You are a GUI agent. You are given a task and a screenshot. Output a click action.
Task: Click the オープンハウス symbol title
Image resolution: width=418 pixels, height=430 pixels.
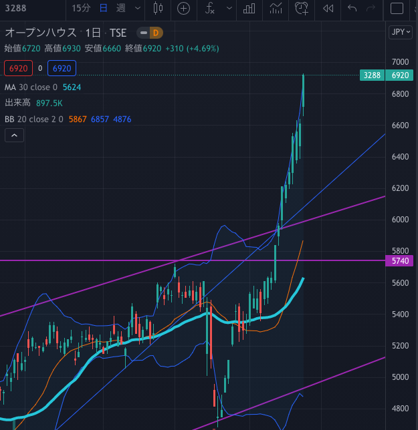(x=41, y=33)
